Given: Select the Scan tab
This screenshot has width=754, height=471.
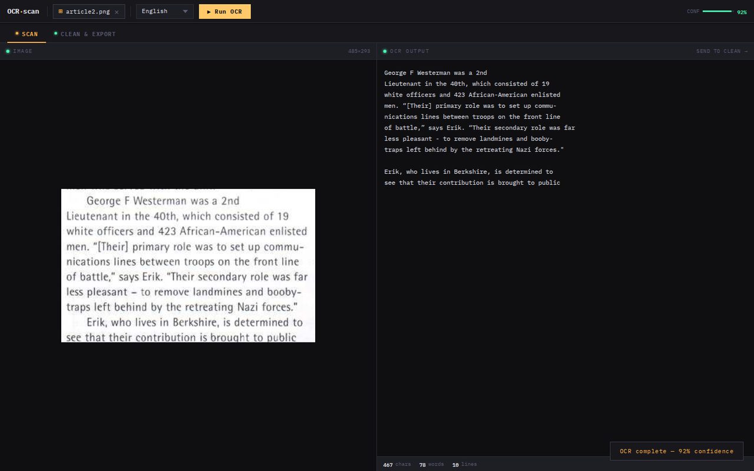Looking at the screenshot, I should [27, 34].
